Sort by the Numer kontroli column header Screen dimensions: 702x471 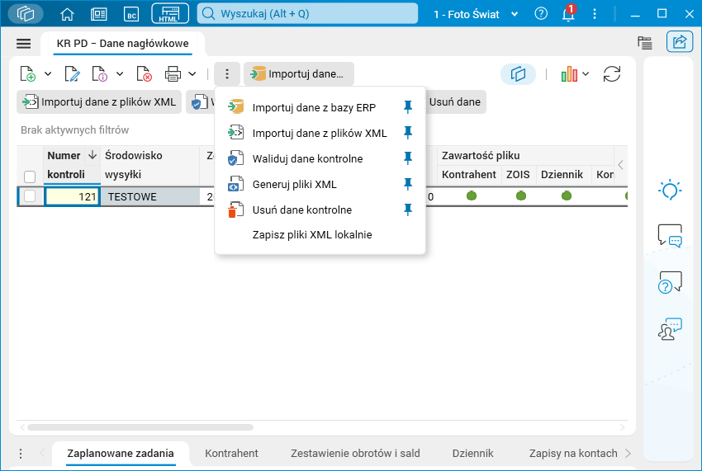pyautogui.click(x=66, y=165)
